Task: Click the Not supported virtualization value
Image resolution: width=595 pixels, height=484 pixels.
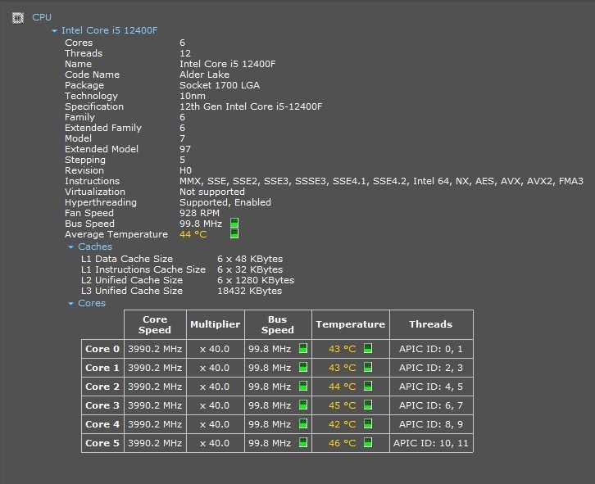Action: pyautogui.click(x=212, y=192)
